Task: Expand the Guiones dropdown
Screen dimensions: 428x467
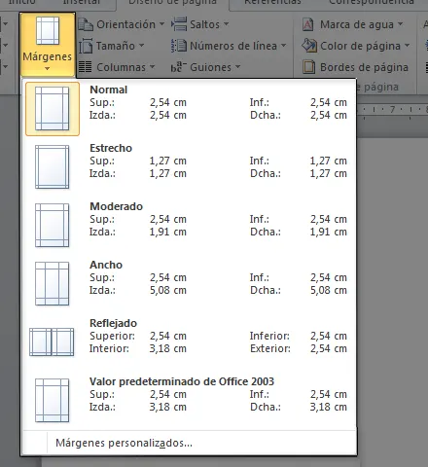Action: click(x=206, y=67)
